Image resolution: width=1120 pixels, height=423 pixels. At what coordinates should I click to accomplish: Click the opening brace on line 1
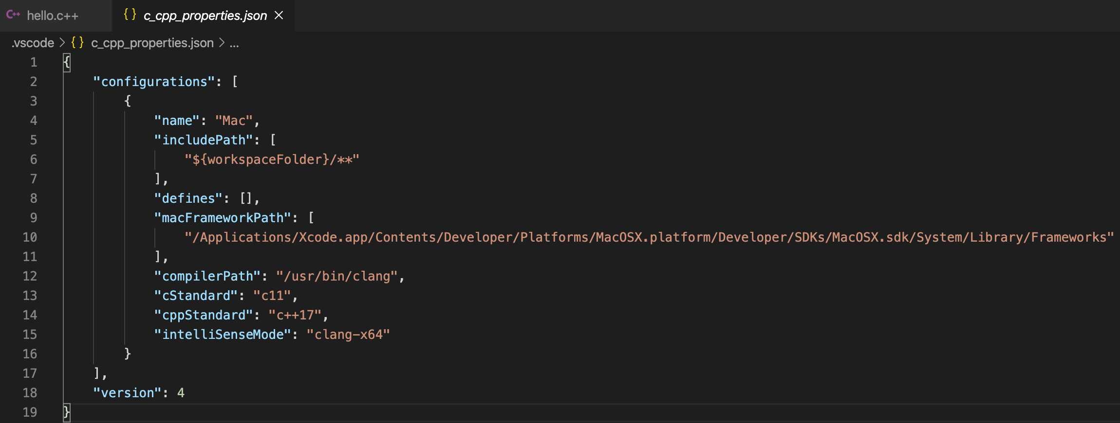(67, 62)
